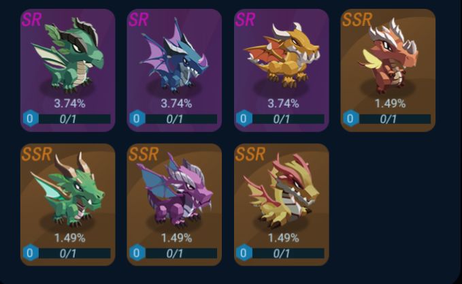Click 3.74% rate on golden SR dragon card
This screenshot has height=284, width=462.
283,104
